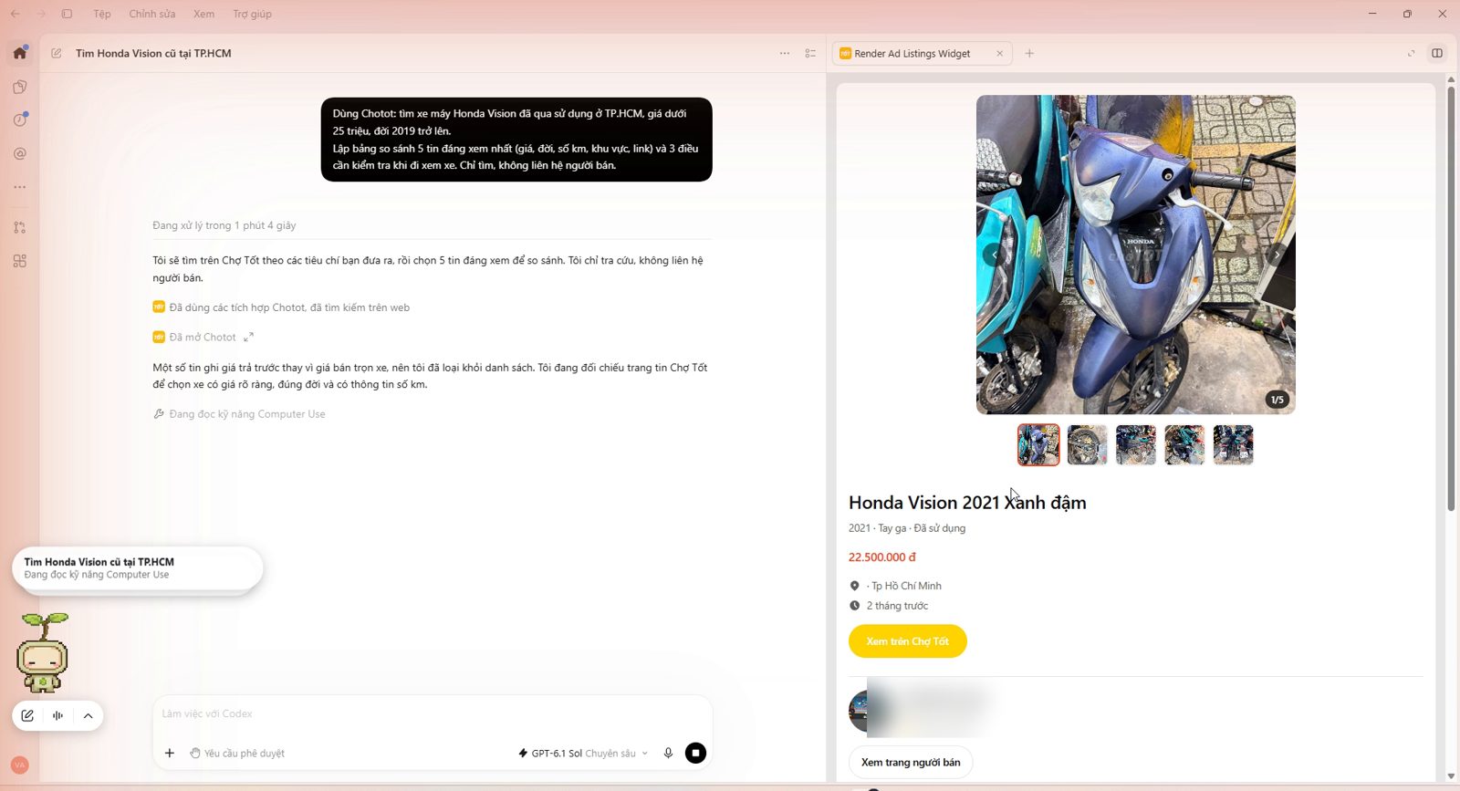Open the 'Tìm Honda Vision cũ tại TP.HCM' status card
The height and width of the screenshot is (791, 1460).
pyautogui.click(x=138, y=568)
